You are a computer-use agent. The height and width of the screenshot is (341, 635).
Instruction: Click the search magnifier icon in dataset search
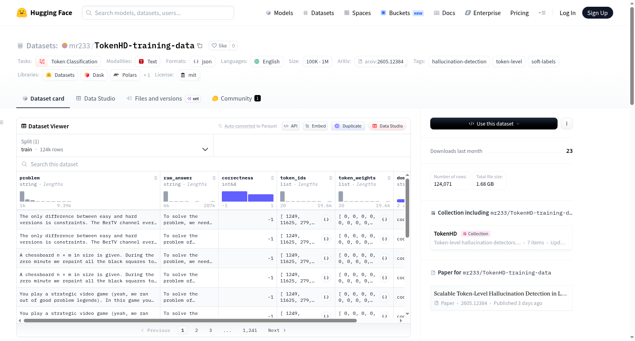25,164
